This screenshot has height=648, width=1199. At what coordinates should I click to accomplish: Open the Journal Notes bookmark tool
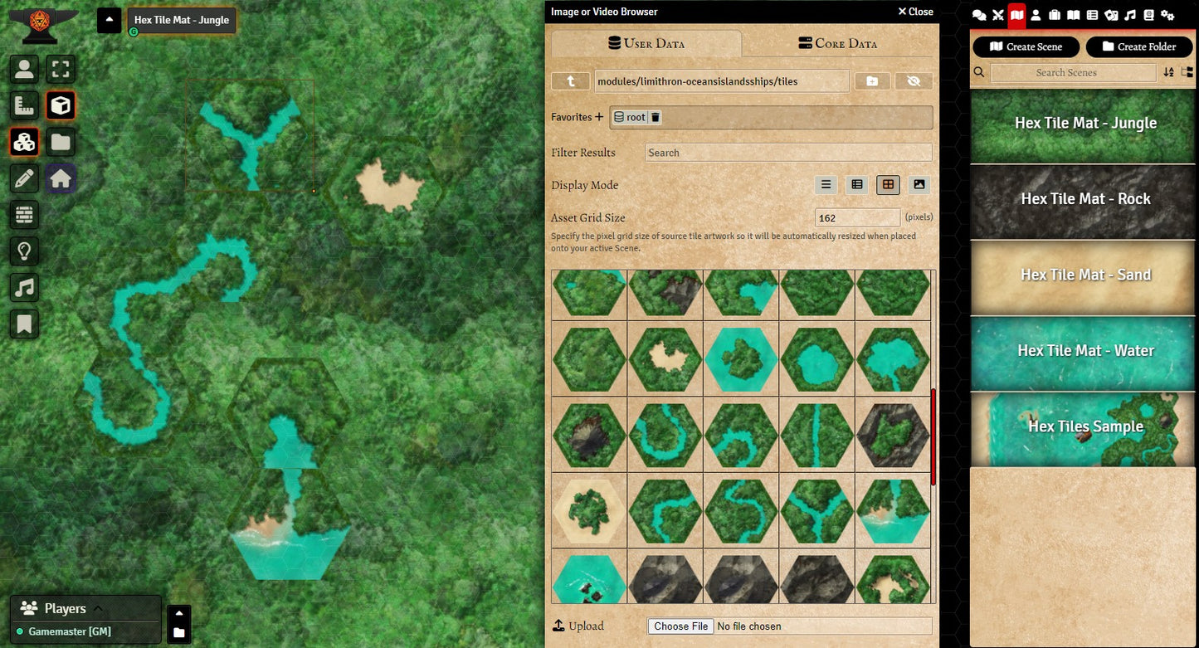[x=24, y=324]
